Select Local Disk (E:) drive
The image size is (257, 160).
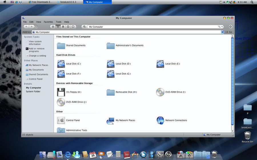pyautogui.click(x=160, y=64)
